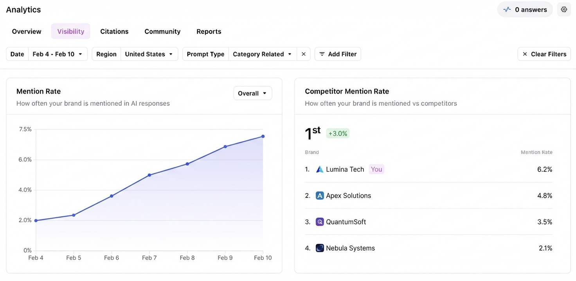Click the 0 answers button
Image resolution: width=576 pixels, height=281 pixels.
click(525, 9)
